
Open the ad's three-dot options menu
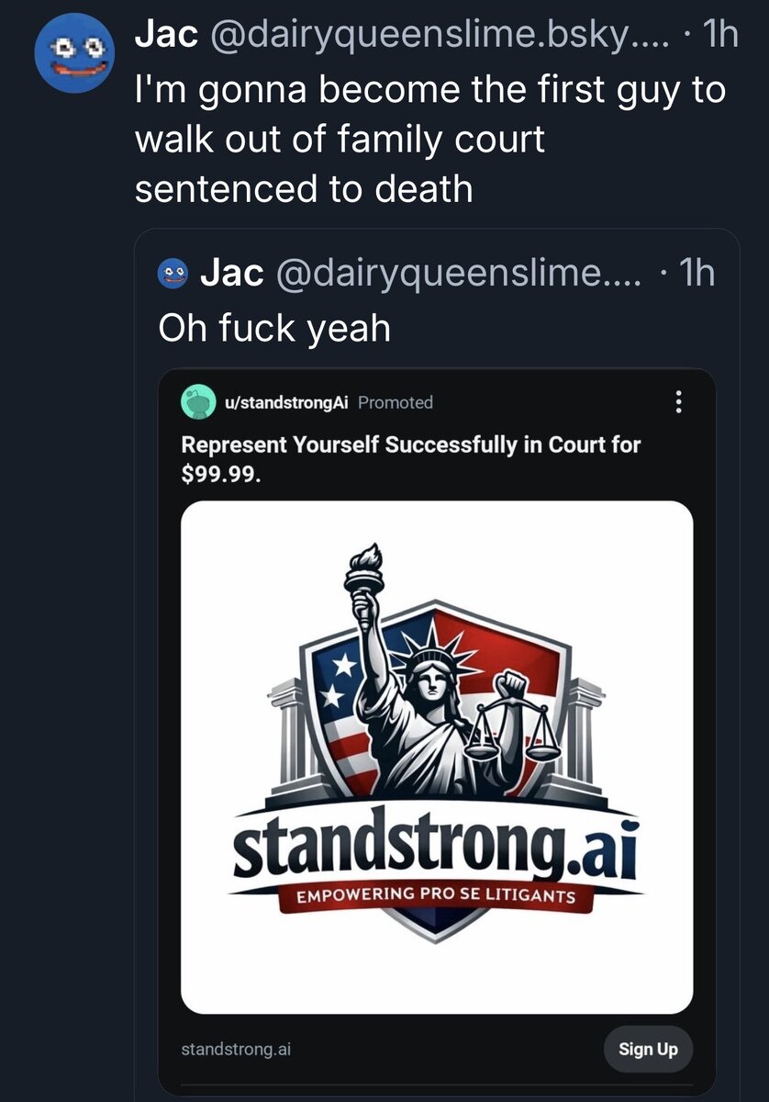tap(679, 402)
